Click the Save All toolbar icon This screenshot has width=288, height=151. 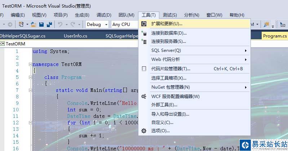coord(49,24)
